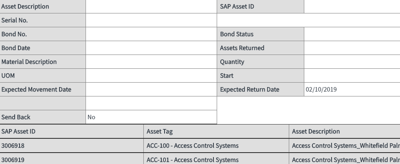Select the Start value field
Viewport: 400px width, 164px height.
click(x=352, y=76)
